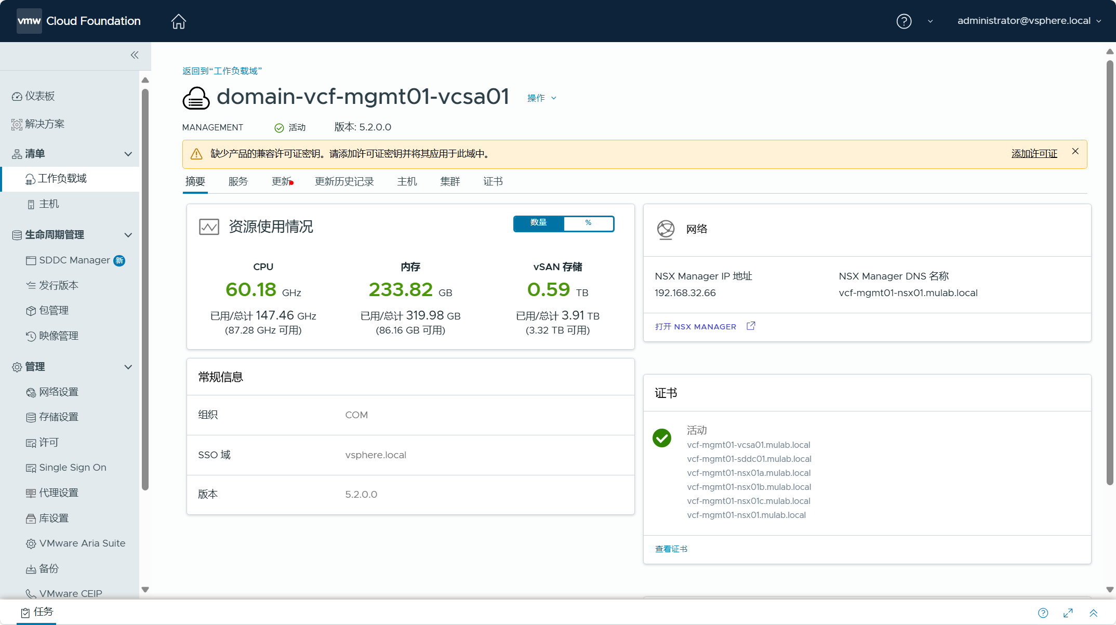This screenshot has width=1116, height=625.
Task: Click the 添加许可证 link
Action: pyautogui.click(x=1034, y=154)
